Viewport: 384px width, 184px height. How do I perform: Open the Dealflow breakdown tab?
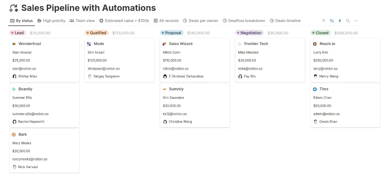(x=244, y=21)
